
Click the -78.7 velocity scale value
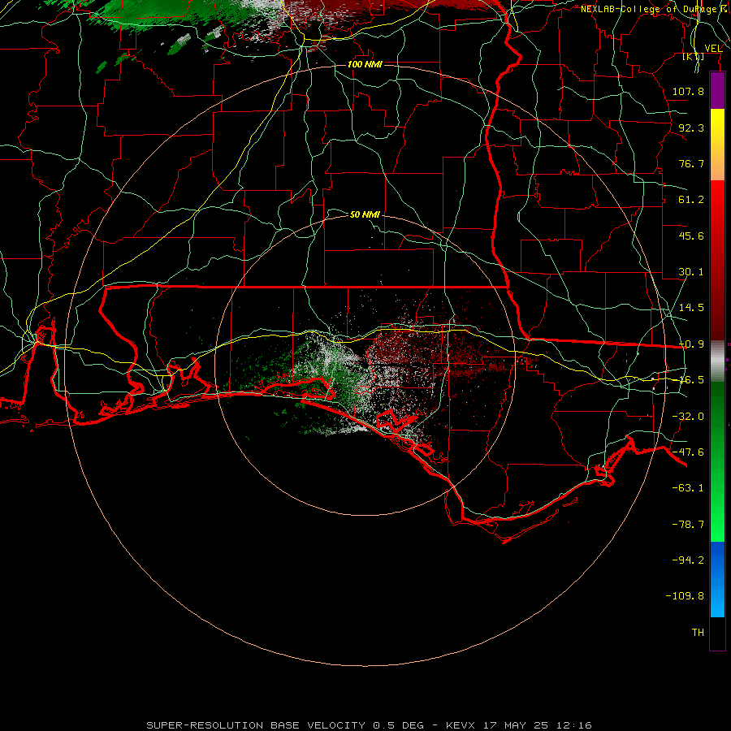coord(688,525)
